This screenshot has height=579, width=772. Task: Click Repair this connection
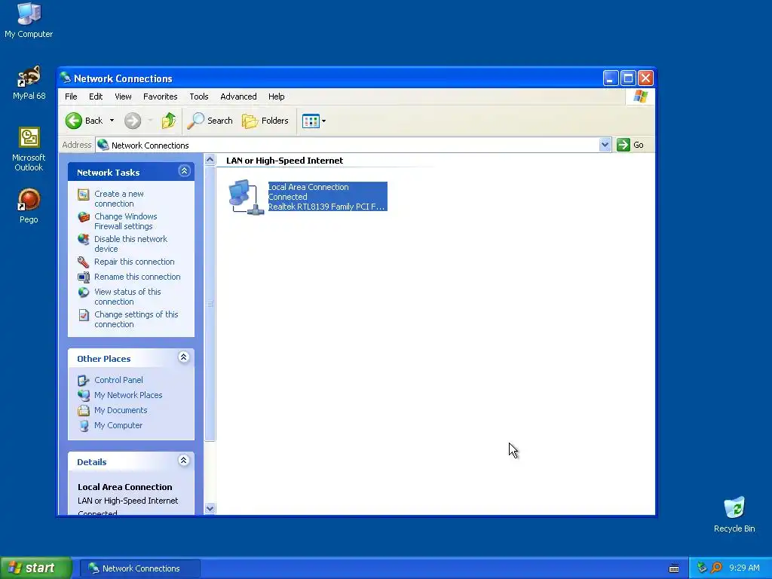click(134, 262)
